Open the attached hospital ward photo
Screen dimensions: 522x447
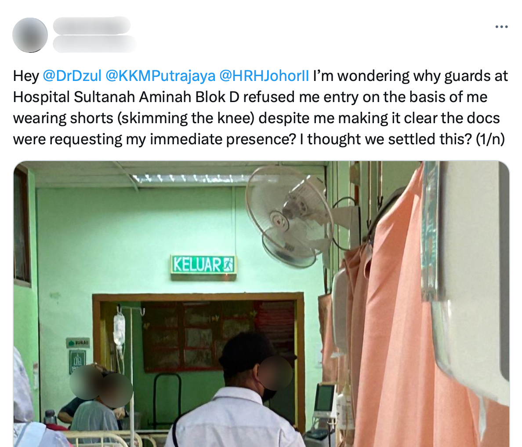click(x=261, y=304)
